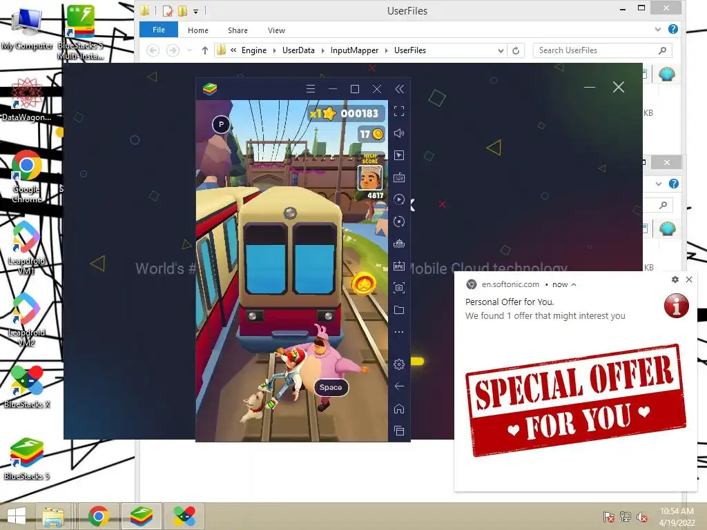Viewport: 707px width, 530px height.
Task: Open DataWagon desktop shortcut
Action: click(27, 99)
